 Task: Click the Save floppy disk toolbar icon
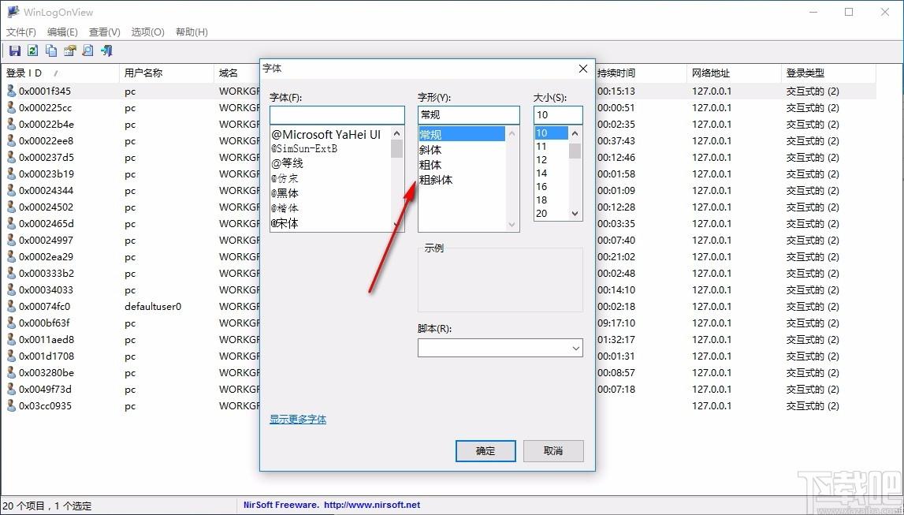(14, 51)
